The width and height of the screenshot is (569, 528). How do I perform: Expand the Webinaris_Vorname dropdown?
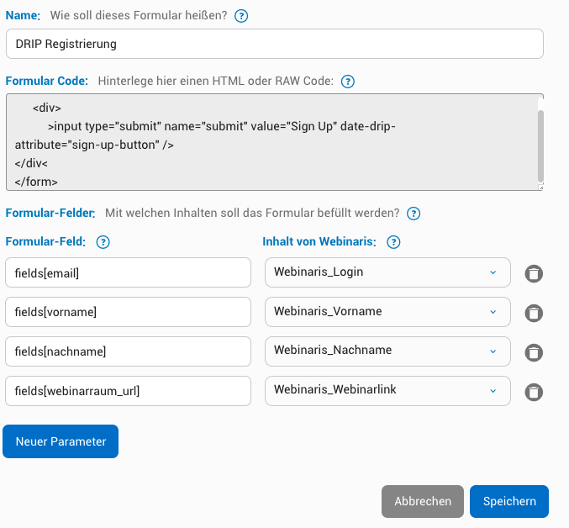coord(387,312)
